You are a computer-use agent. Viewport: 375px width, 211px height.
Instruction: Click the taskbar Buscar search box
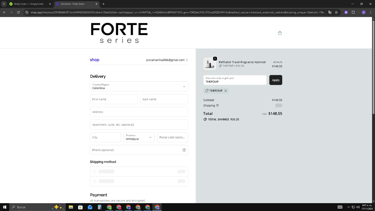pos(37,207)
